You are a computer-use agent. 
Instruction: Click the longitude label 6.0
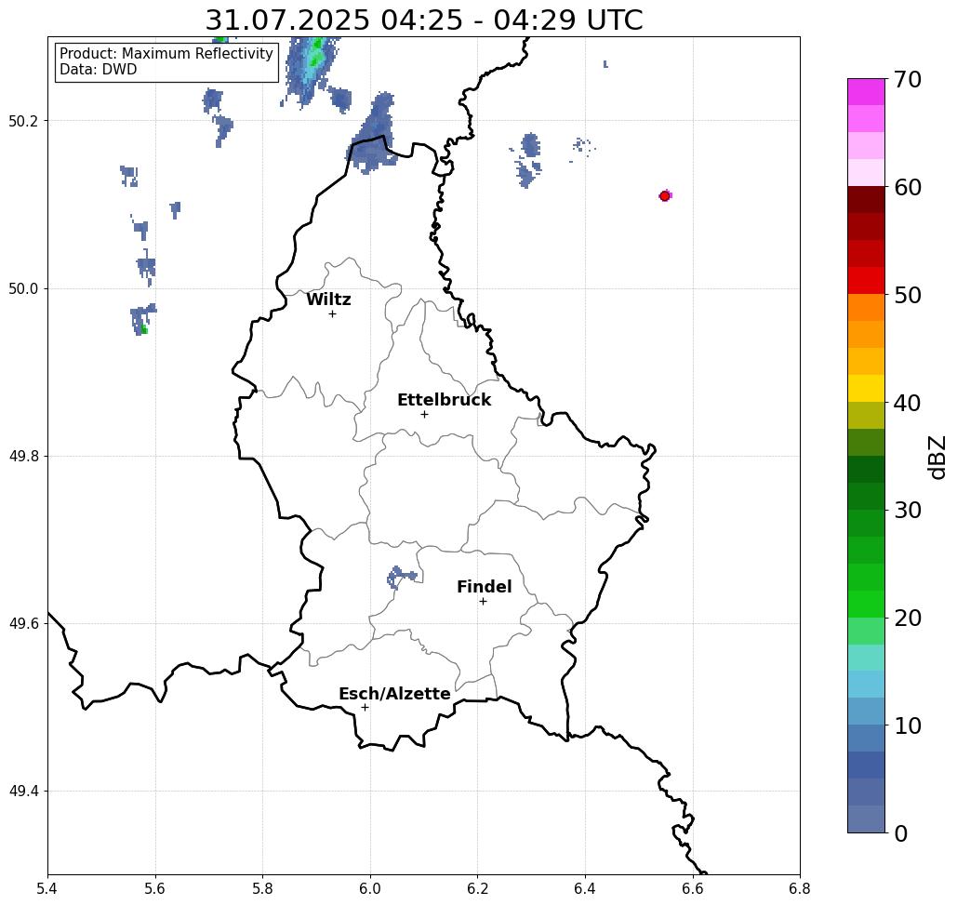point(370,888)
